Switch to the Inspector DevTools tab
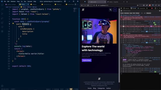 [x=126, y=8]
